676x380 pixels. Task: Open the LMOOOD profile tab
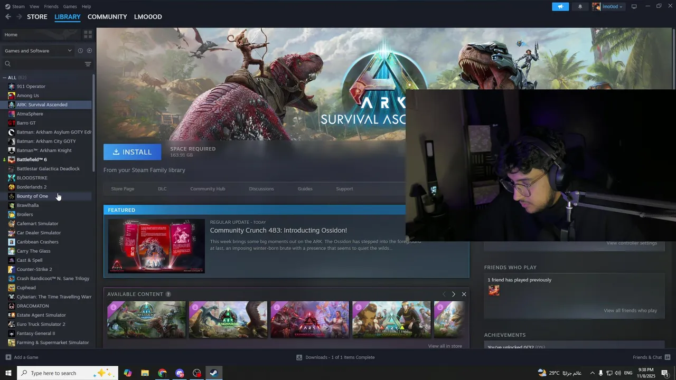148,17
